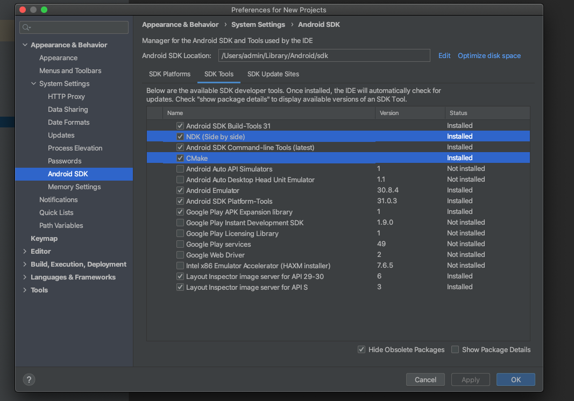Click the search magnifier icon
The height and width of the screenshot is (401, 574).
[x=26, y=27]
